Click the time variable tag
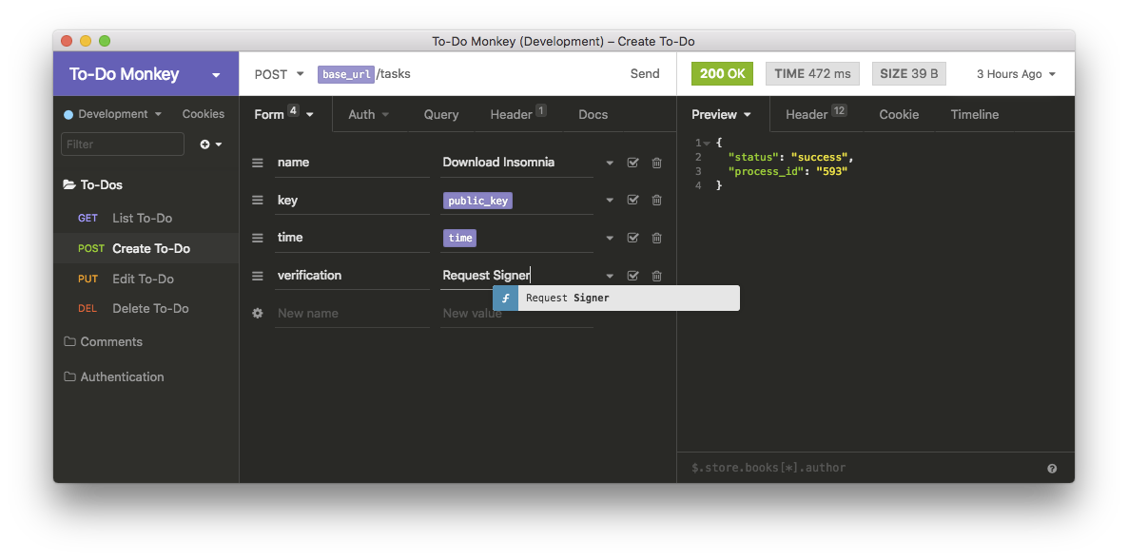The height and width of the screenshot is (559, 1128). 459,238
